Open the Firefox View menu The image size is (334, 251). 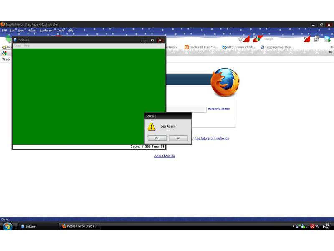pyautogui.click(x=21, y=30)
